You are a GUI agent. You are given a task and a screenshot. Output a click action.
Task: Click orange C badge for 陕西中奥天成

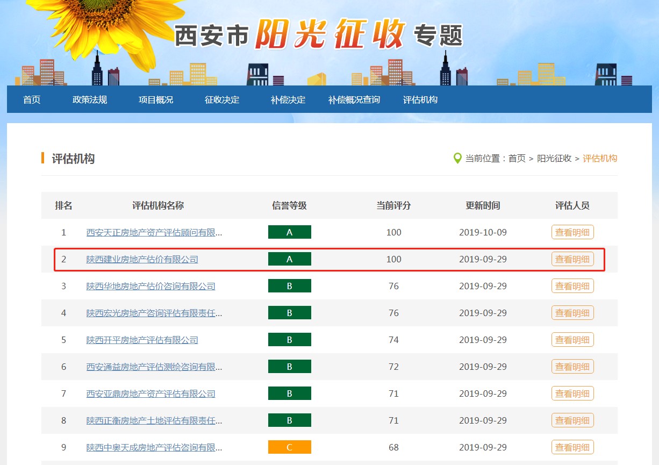(x=290, y=447)
